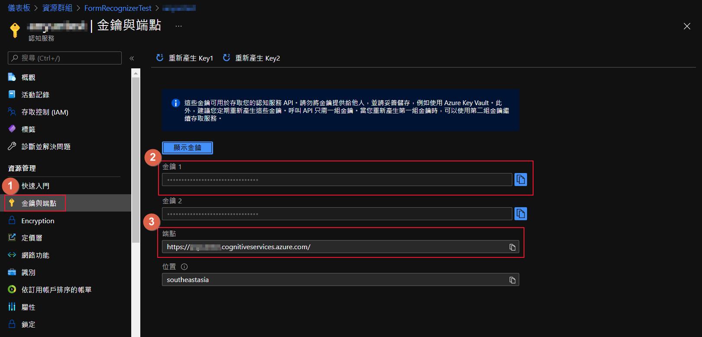
Task: Click the blue info icon in the notice
Action: (176, 103)
